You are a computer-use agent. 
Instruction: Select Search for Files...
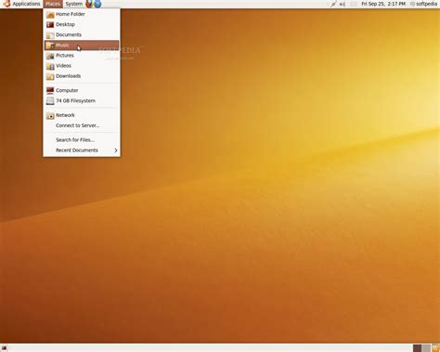tap(82, 140)
